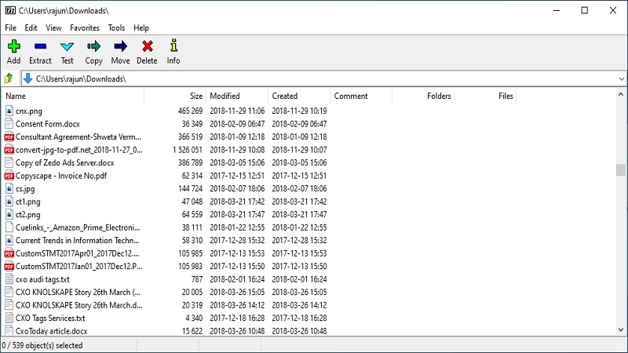Sort by the Size column header
This screenshot has height=353, width=628.
(x=175, y=96)
